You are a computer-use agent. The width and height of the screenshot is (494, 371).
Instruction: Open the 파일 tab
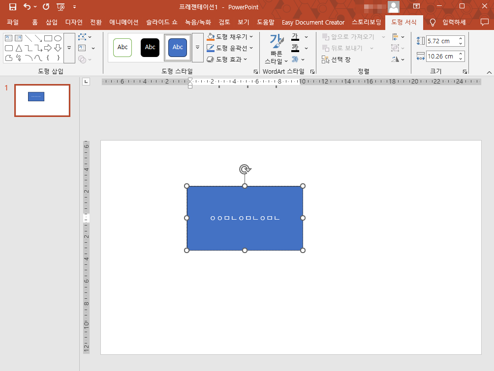tap(13, 22)
